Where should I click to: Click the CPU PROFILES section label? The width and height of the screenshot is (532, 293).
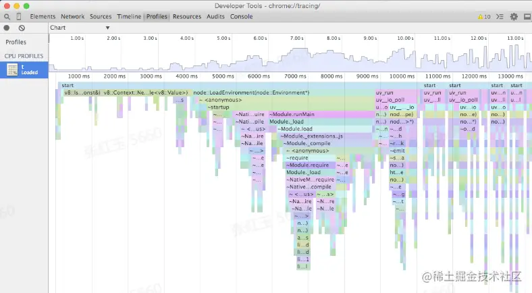click(x=24, y=56)
